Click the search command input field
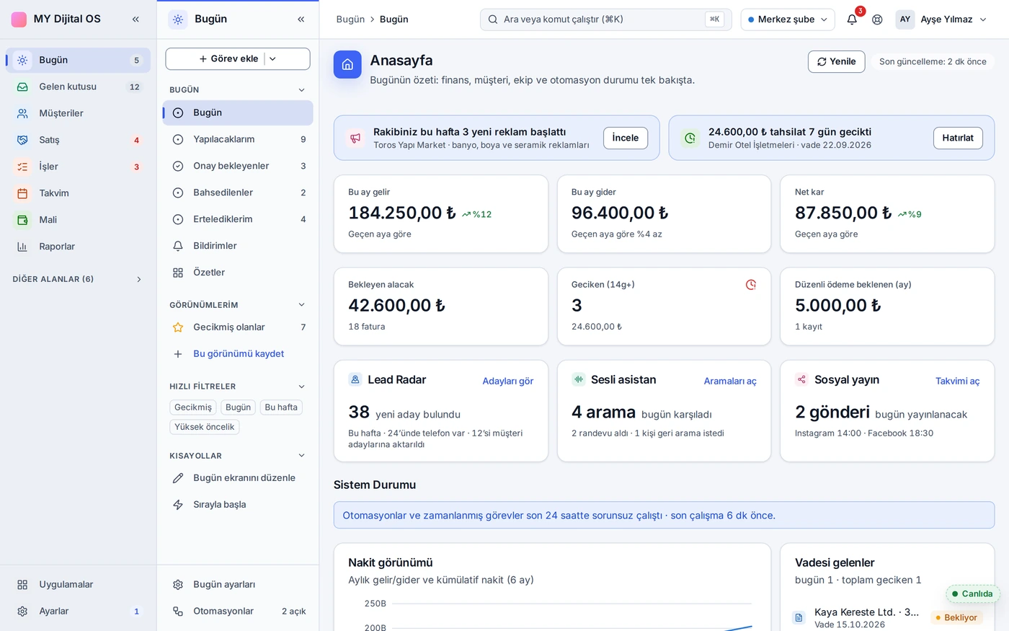The height and width of the screenshot is (631, 1009). [605, 19]
